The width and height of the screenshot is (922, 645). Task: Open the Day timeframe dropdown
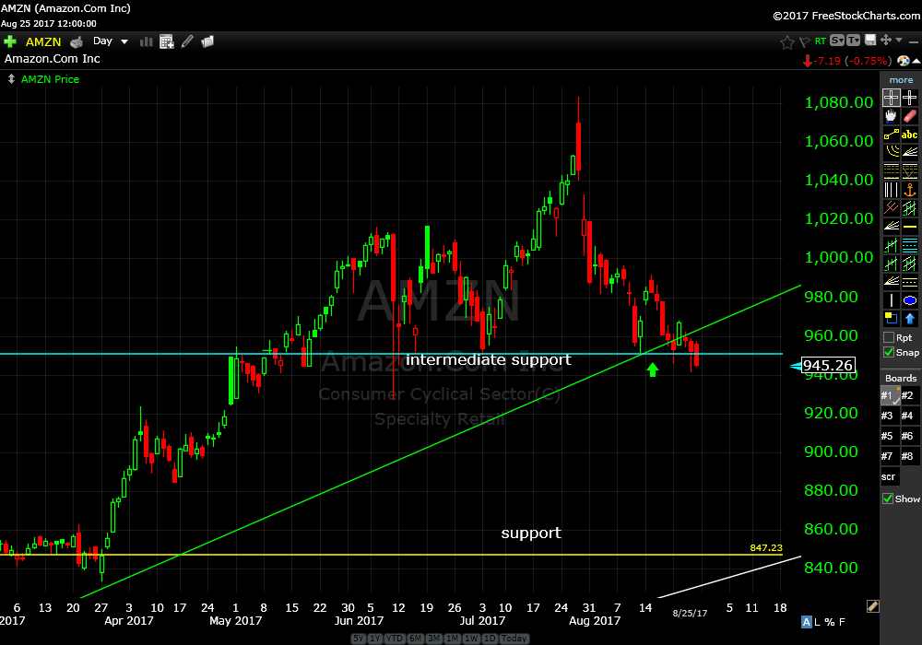point(111,41)
